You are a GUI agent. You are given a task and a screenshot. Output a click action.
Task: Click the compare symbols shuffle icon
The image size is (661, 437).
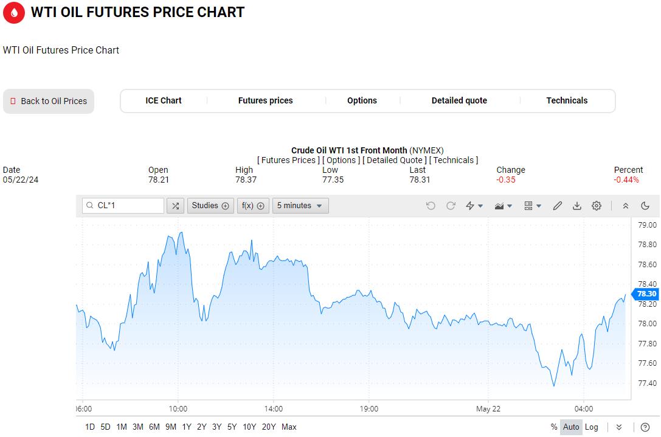pos(175,206)
